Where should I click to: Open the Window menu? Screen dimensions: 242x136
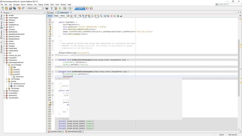[63, 5]
